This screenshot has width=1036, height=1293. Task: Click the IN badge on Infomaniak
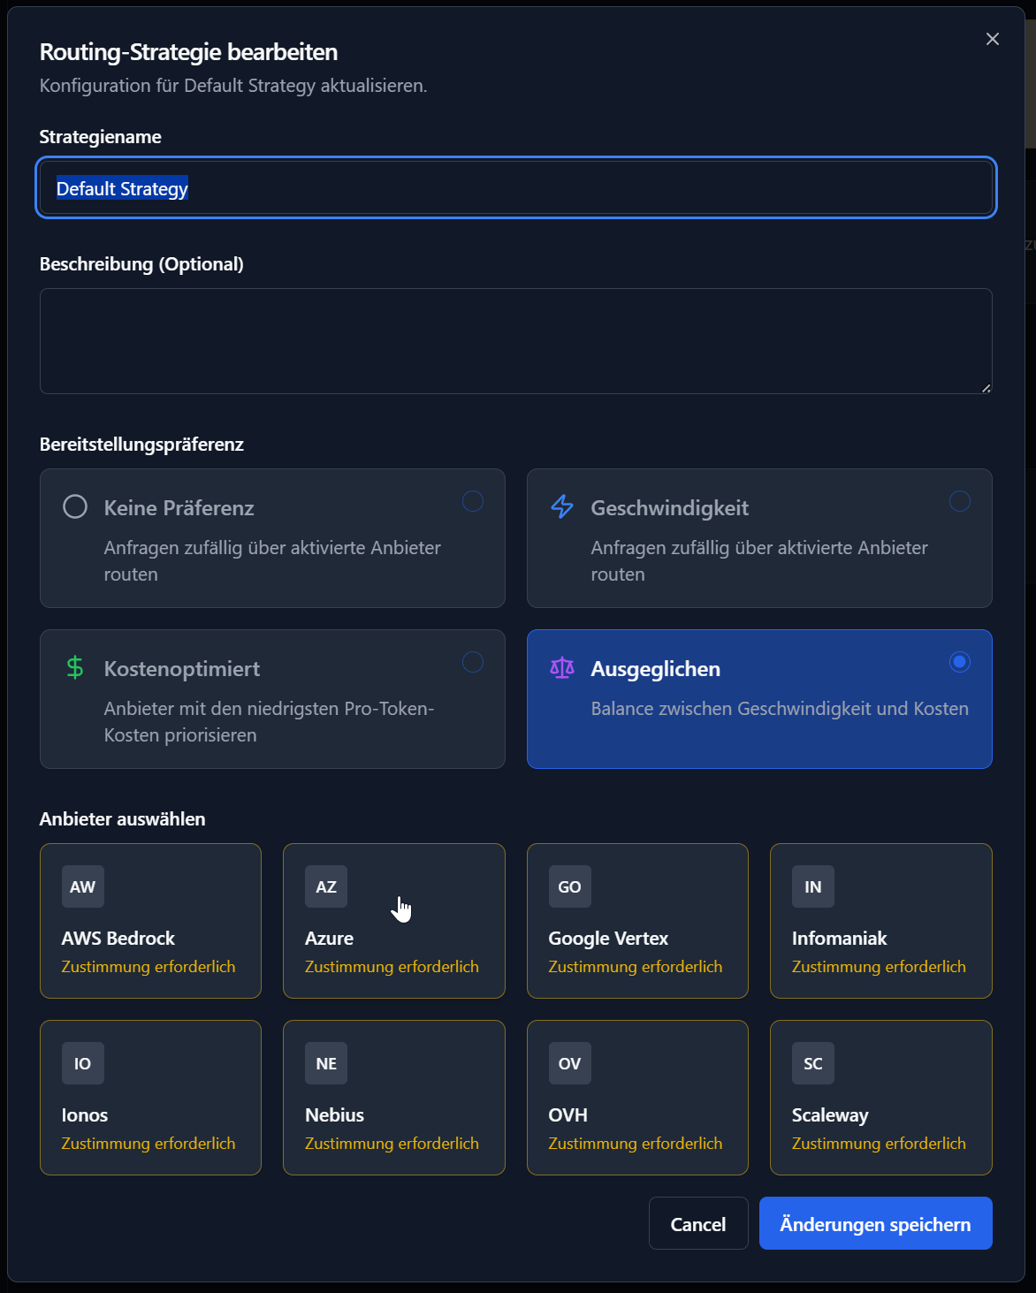[x=811, y=886]
